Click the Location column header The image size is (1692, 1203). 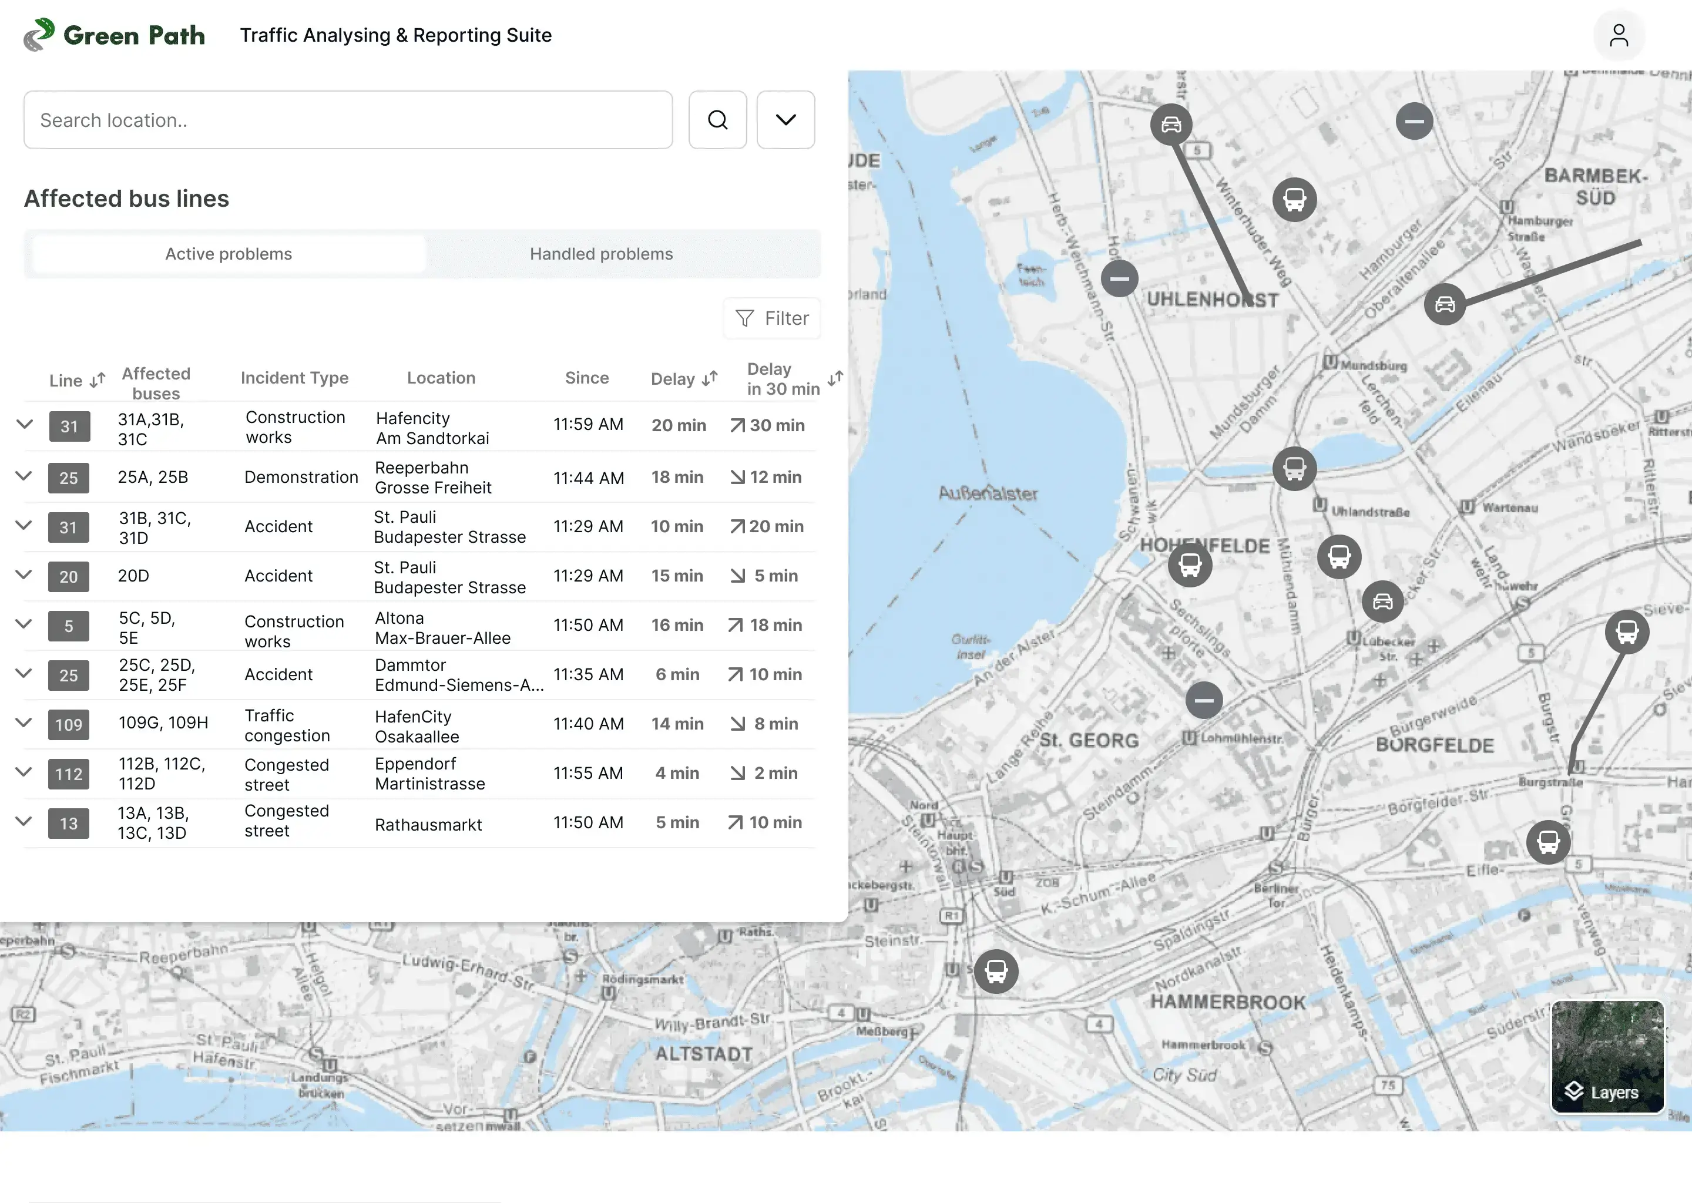[441, 378]
